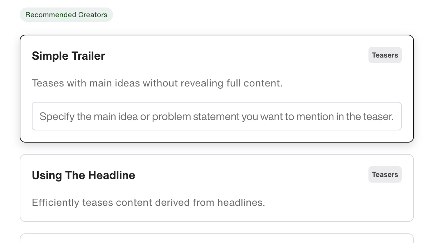Click the Simple Trailer description text

pyautogui.click(x=157, y=83)
